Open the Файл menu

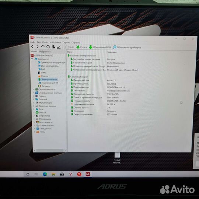coord(33,42)
